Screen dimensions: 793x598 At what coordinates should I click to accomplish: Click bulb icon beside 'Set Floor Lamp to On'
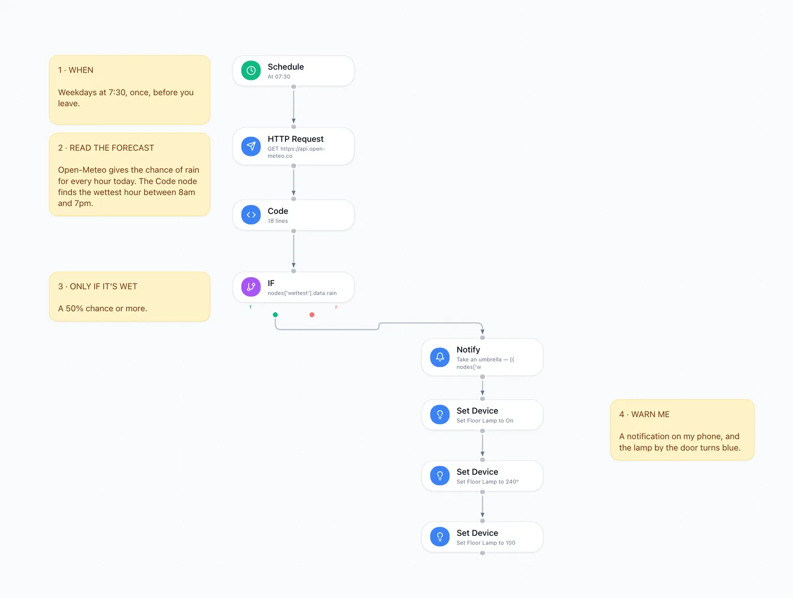click(440, 415)
